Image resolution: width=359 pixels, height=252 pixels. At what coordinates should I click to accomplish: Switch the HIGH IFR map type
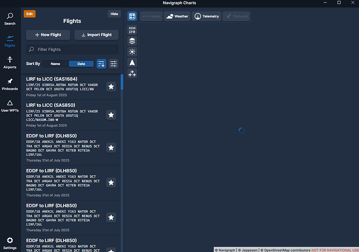[x=132, y=30]
